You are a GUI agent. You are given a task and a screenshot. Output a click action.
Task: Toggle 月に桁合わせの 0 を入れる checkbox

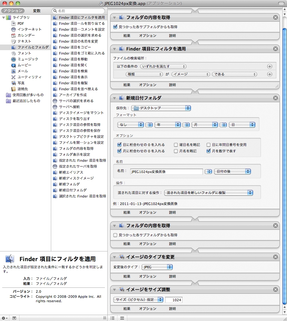[x=119, y=151]
